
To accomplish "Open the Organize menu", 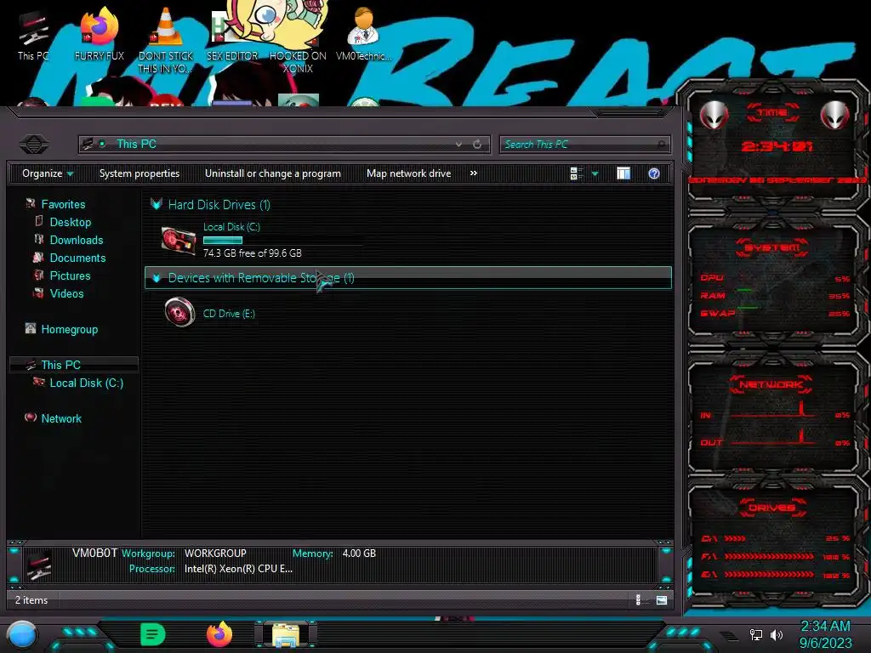I will (48, 173).
